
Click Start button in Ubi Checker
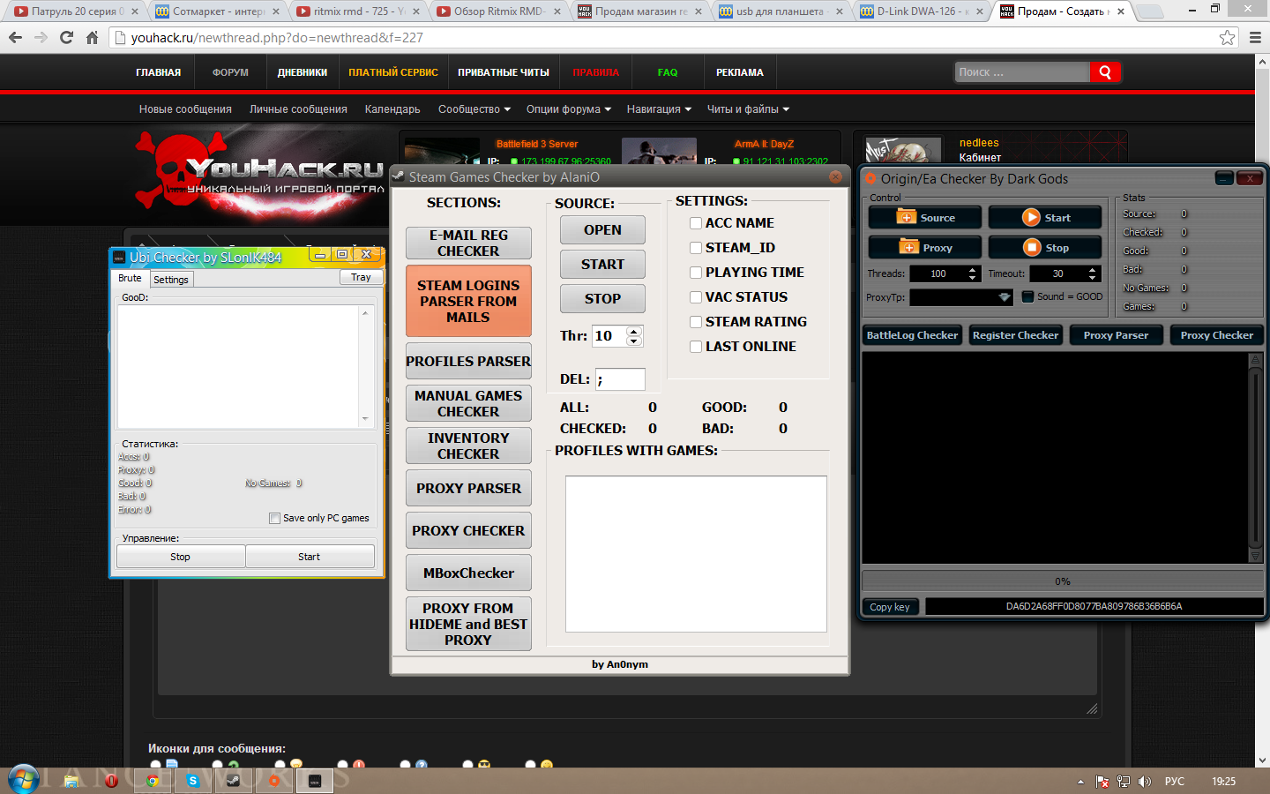(310, 557)
